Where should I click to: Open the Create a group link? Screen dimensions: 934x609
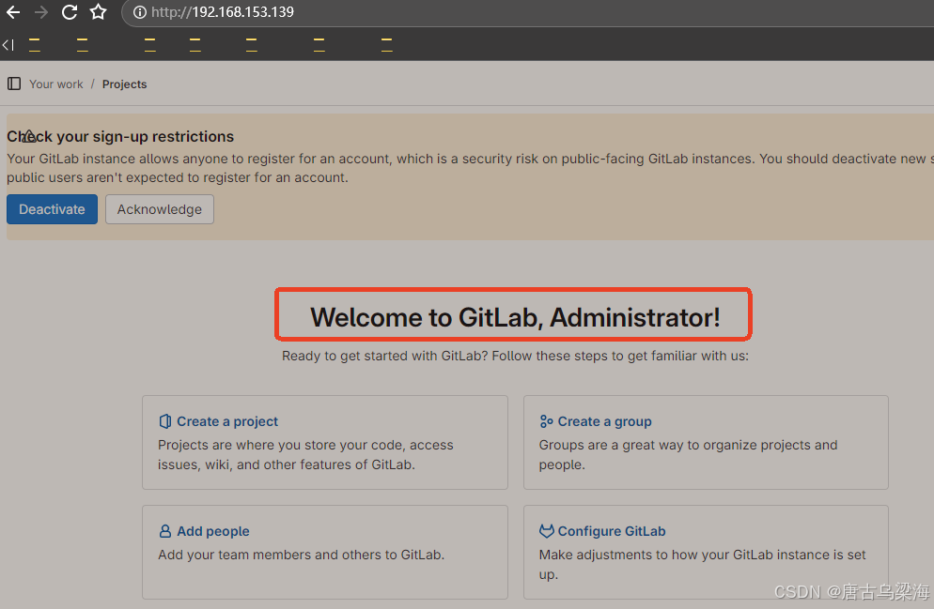click(604, 421)
